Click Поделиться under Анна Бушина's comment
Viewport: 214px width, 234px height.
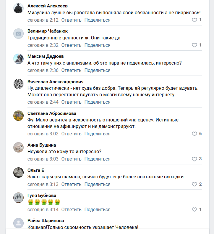(x=97, y=159)
